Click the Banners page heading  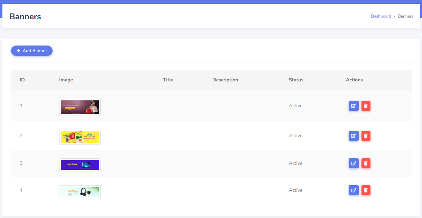point(25,16)
